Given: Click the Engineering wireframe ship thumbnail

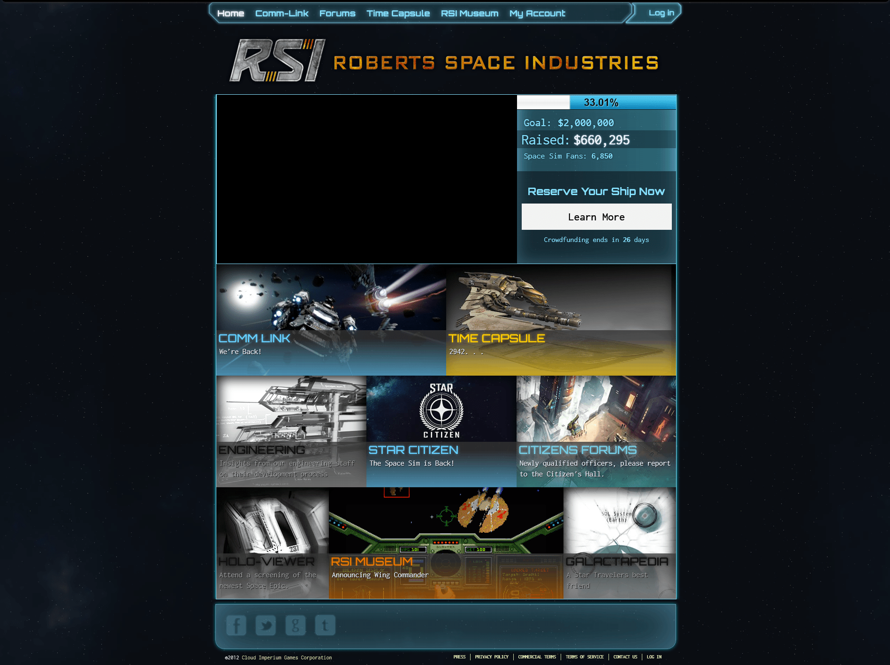Looking at the screenshot, I should 291,409.
